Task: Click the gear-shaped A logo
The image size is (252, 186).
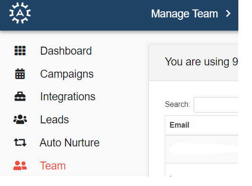Action: click(20, 13)
